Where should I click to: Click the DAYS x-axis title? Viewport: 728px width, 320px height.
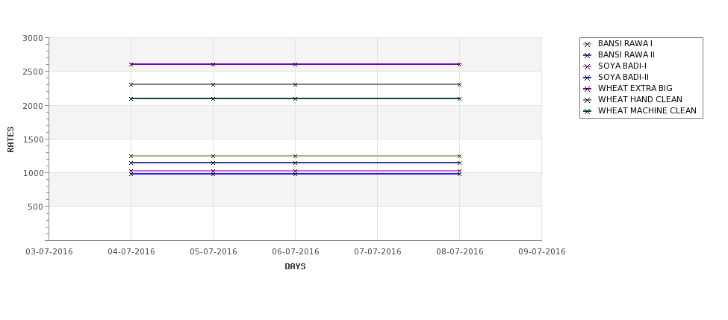(295, 267)
